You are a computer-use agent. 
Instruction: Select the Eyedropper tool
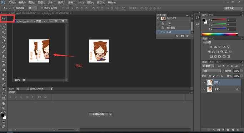pyautogui.click(x=4, y=42)
